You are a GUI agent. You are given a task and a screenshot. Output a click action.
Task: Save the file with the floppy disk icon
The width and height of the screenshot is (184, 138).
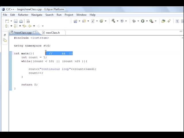pyautogui.click(x=16, y=21)
